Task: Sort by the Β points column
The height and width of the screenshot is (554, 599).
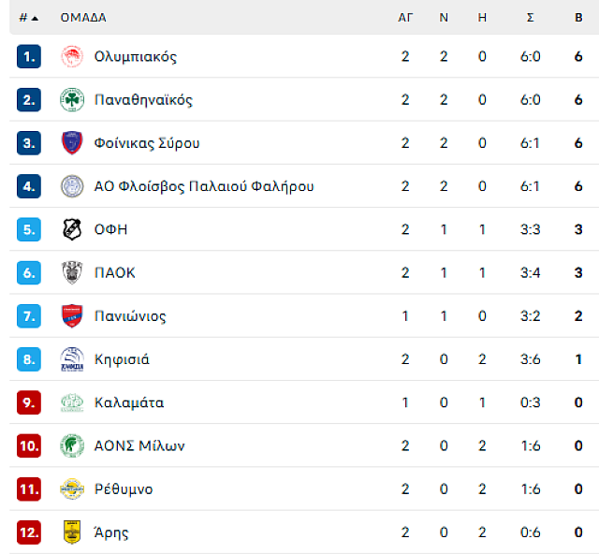Action: (x=578, y=18)
